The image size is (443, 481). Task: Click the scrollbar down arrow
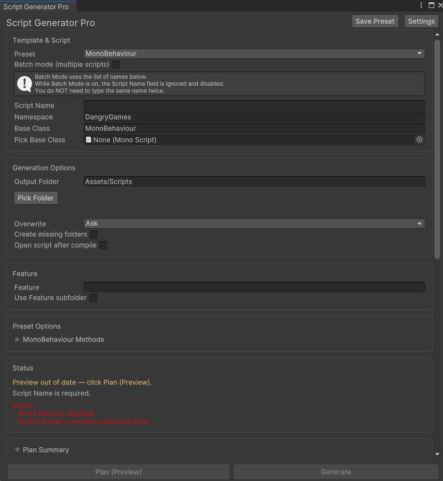tap(437, 454)
